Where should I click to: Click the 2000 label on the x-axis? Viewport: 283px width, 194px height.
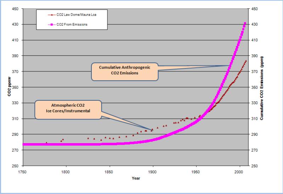point(240,172)
